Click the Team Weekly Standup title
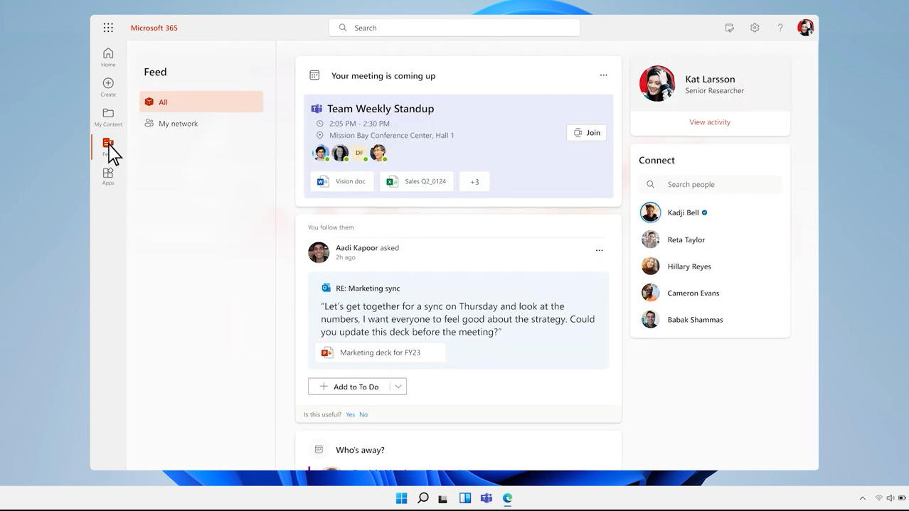 coord(381,109)
